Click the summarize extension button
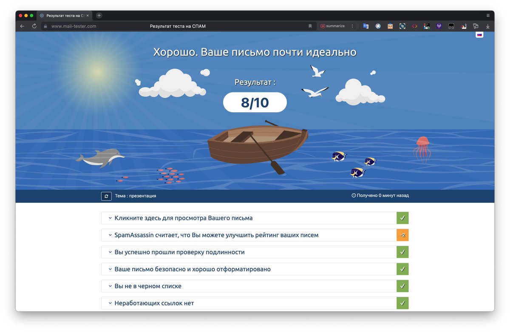The width and height of the screenshot is (510, 332). click(333, 26)
